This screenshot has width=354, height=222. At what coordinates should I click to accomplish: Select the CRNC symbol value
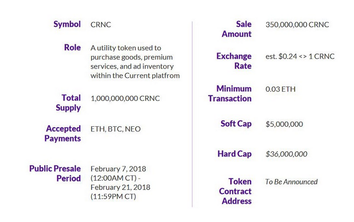101,25
